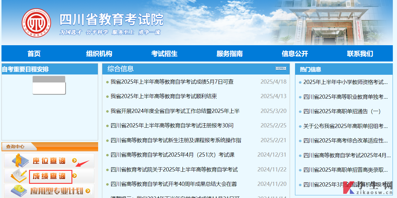The width and height of the screenshot is (397, 198).
Task: Open MORE link in 综合信息 header
Action: tap(281, 68)
